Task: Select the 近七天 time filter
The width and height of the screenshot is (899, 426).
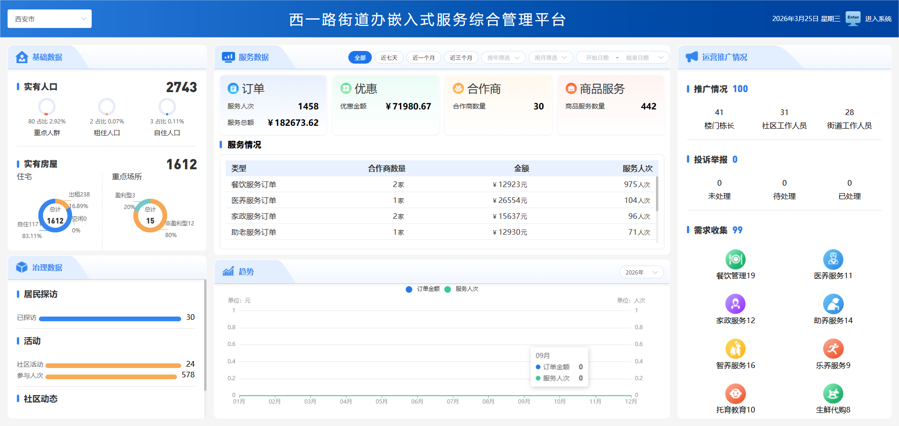Action: (389, 57)
